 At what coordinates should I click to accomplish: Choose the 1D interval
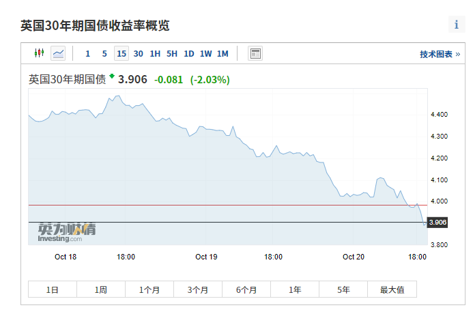pos(189,54)
